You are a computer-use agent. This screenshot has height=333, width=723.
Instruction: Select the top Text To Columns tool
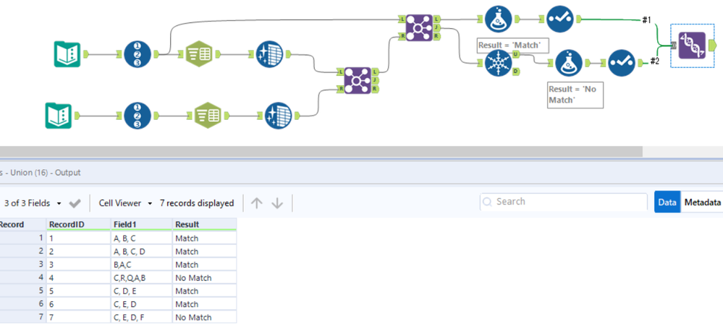198,54
